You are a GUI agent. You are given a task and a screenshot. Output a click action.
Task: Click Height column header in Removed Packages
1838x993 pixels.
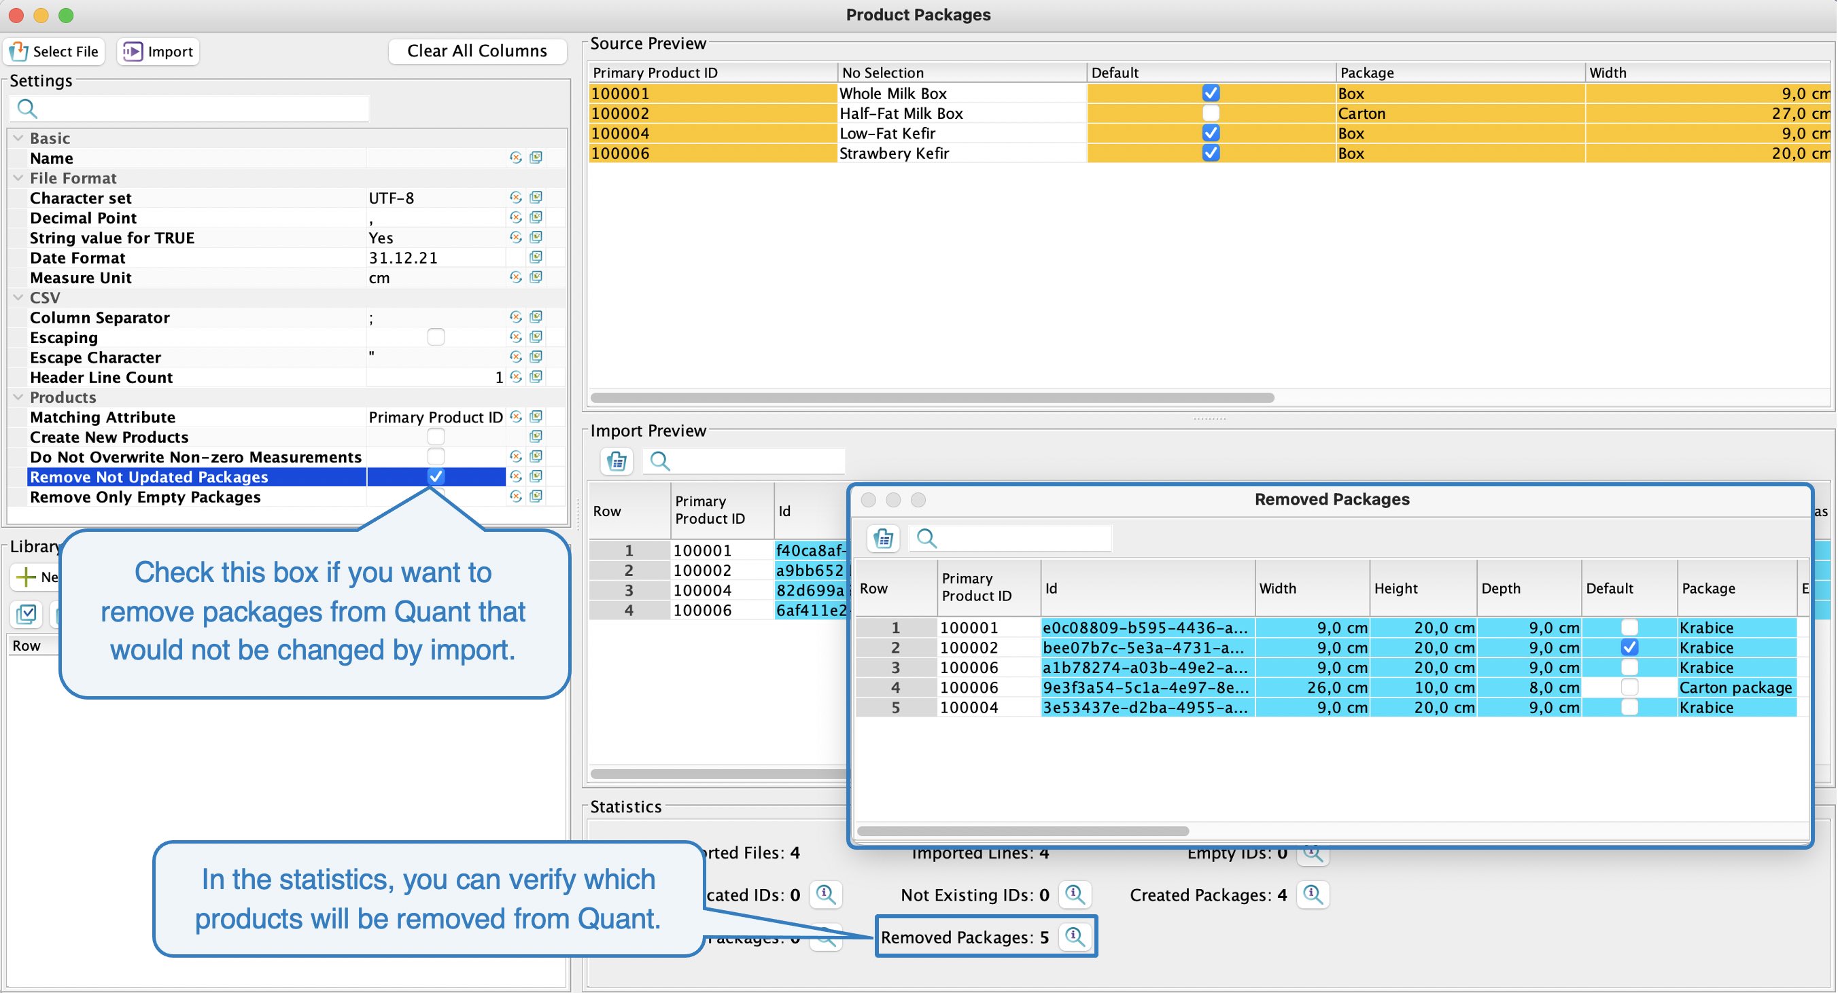1423,588
